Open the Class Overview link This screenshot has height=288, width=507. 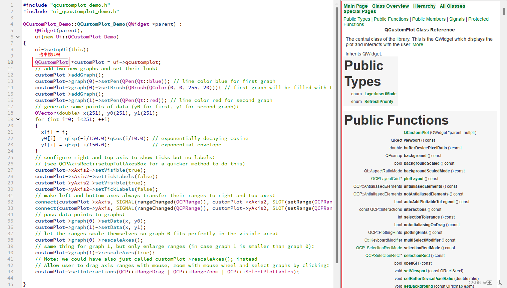391,6
